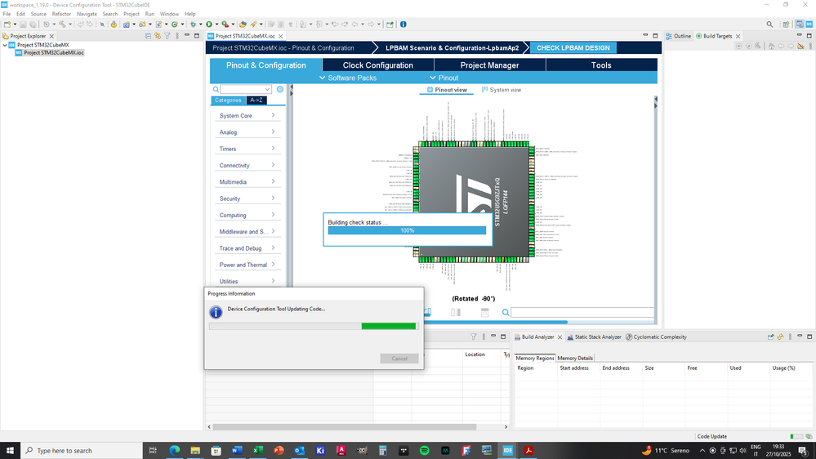816x459 pixels.
Task: Select Pinout view toggle
Action: coord(447,90)
